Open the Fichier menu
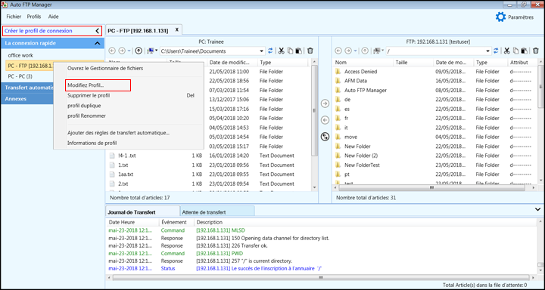Viewport: 545px width, 290px height. point(14,17)
